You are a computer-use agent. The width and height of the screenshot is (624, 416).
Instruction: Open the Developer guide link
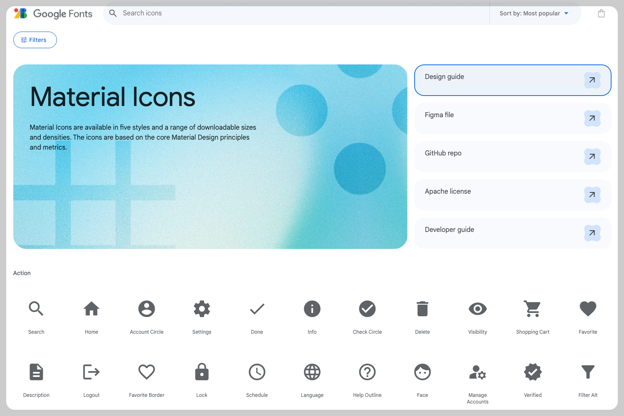(513, 233)
